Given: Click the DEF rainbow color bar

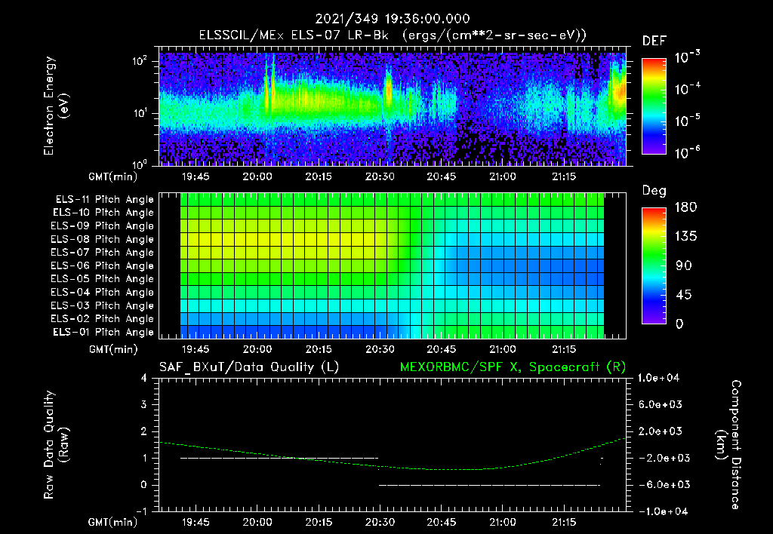Looking at the screenshot, I should (x=654, y=106).
